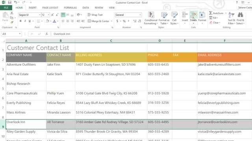
Task: Click the Copy icon
Action: 11,18
